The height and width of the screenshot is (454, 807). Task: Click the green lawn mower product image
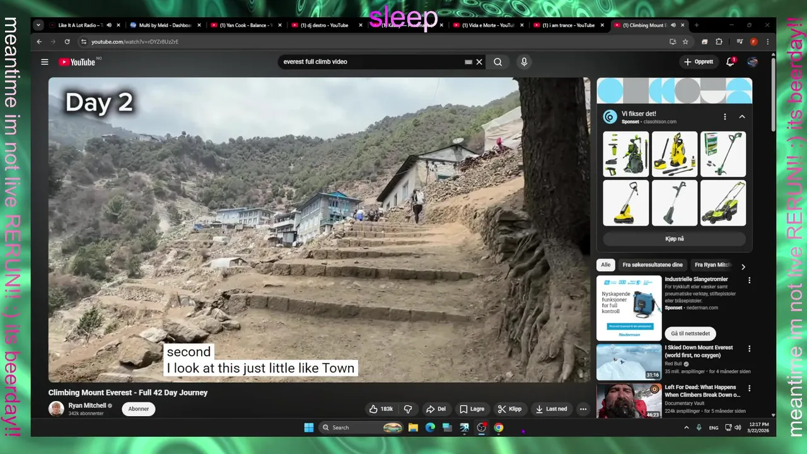(x=723, y=203)
